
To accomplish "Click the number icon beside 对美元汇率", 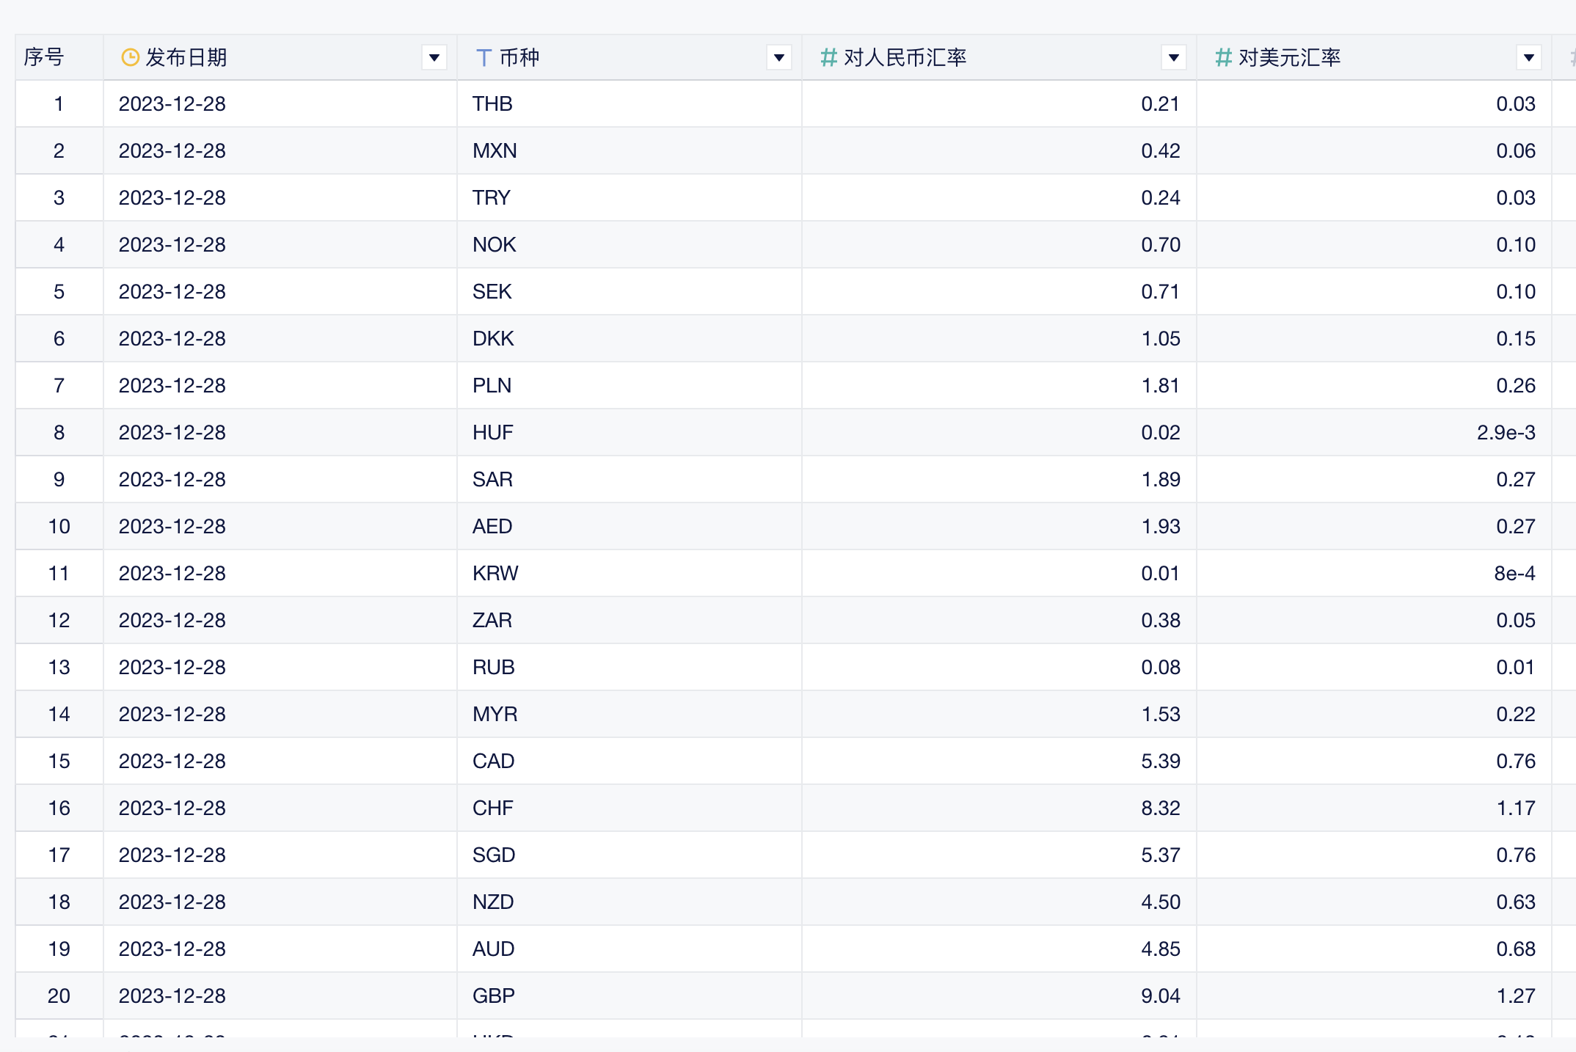I will point(1222,56).
